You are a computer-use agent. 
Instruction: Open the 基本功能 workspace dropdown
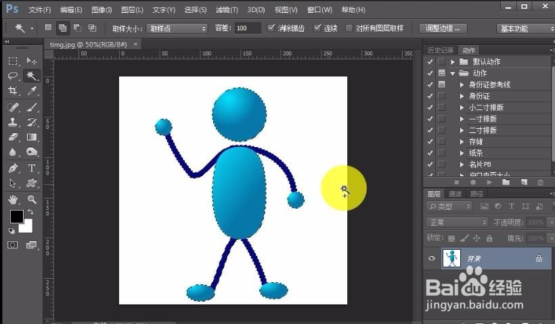point(526,28)
